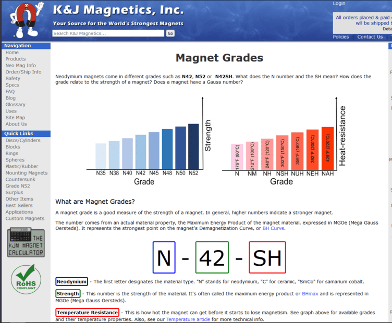Open the Contact Us link
Image resolution: width=392 pixels, height=323 pixels.
pyautogui.click(x=370, y=36)
